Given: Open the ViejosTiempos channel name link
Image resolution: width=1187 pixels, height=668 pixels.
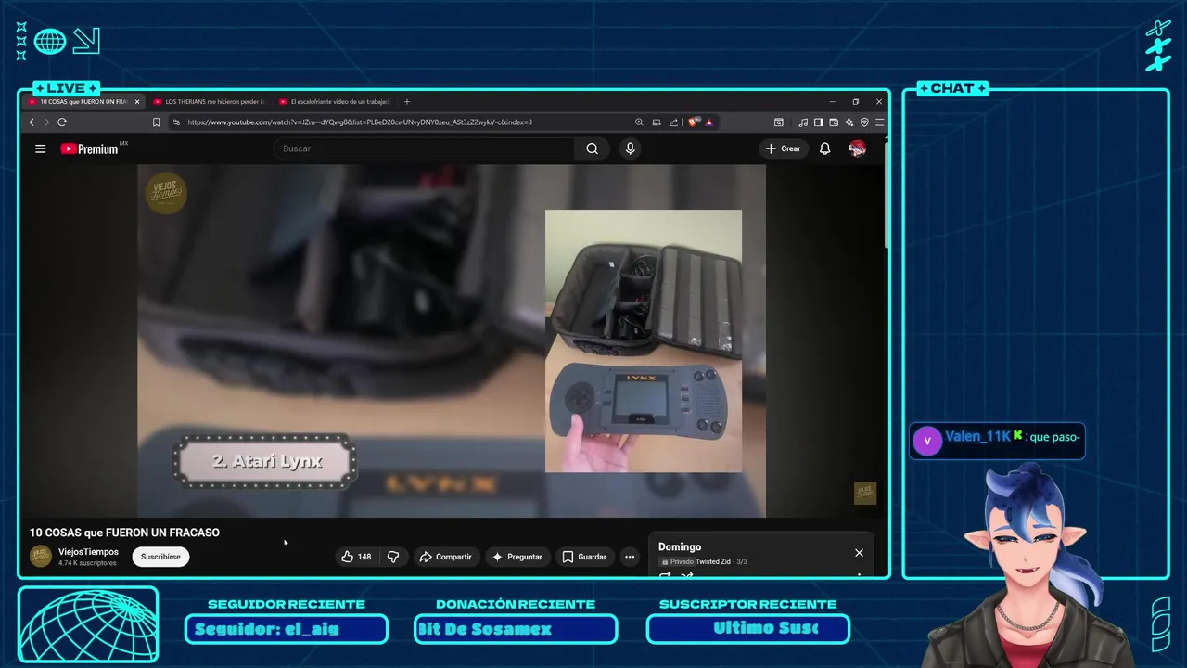Looking at the screenshot, I should click(x=88, y=552).
